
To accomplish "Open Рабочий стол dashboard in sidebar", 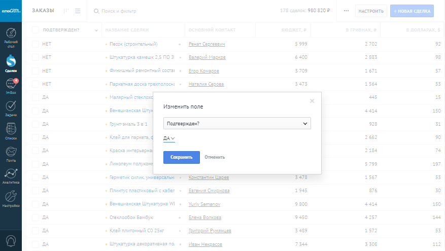I will (x=11, y=37).
